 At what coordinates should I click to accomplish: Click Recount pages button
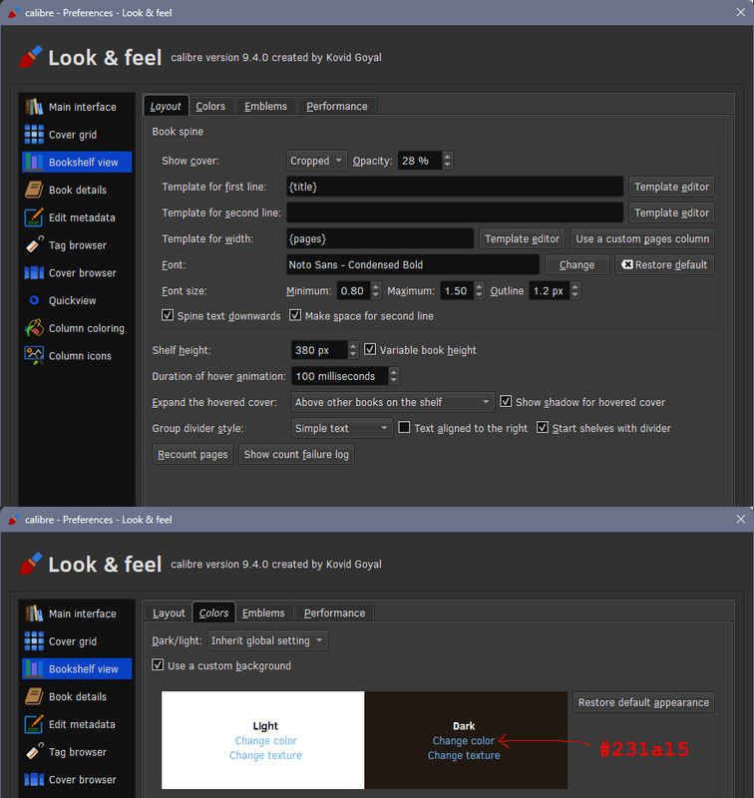192,454
